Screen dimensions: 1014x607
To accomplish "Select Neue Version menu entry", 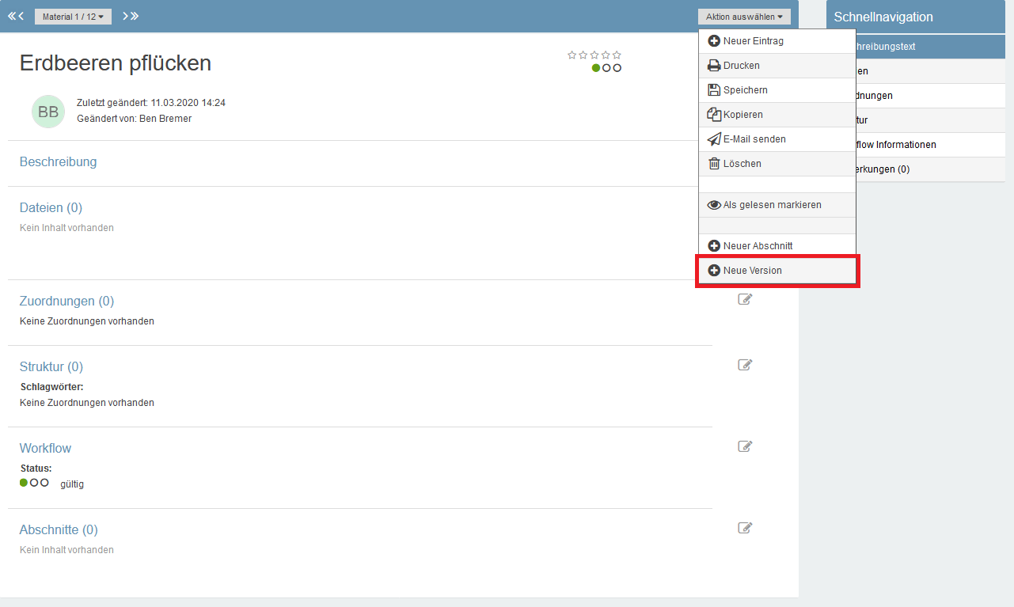I will coord(777,271).
